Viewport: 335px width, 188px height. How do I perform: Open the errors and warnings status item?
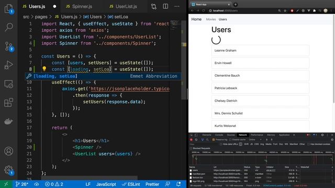[54, 184]
